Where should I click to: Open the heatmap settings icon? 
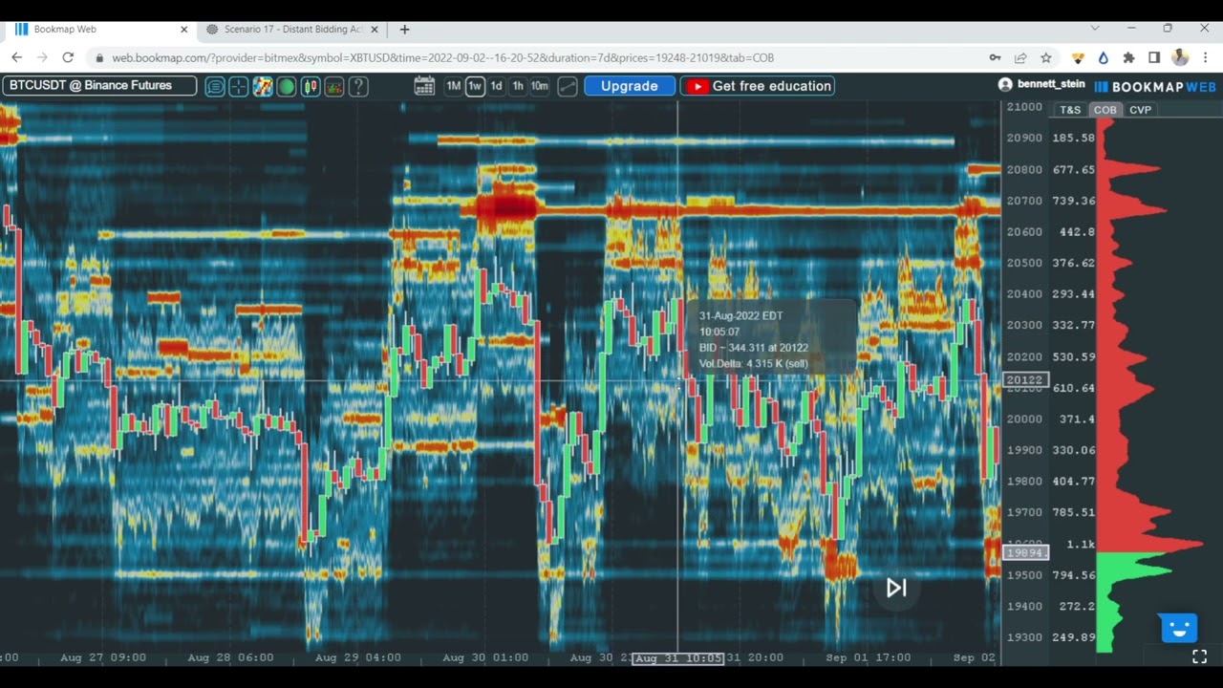point(263,87)
